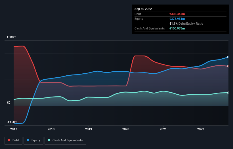Select the 2020 axis label
This screenshot has height=149, width=233.
[126, 129]
